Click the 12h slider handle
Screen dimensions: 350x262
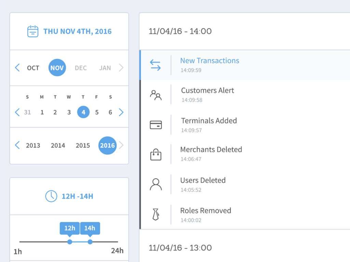pos(70,242)
